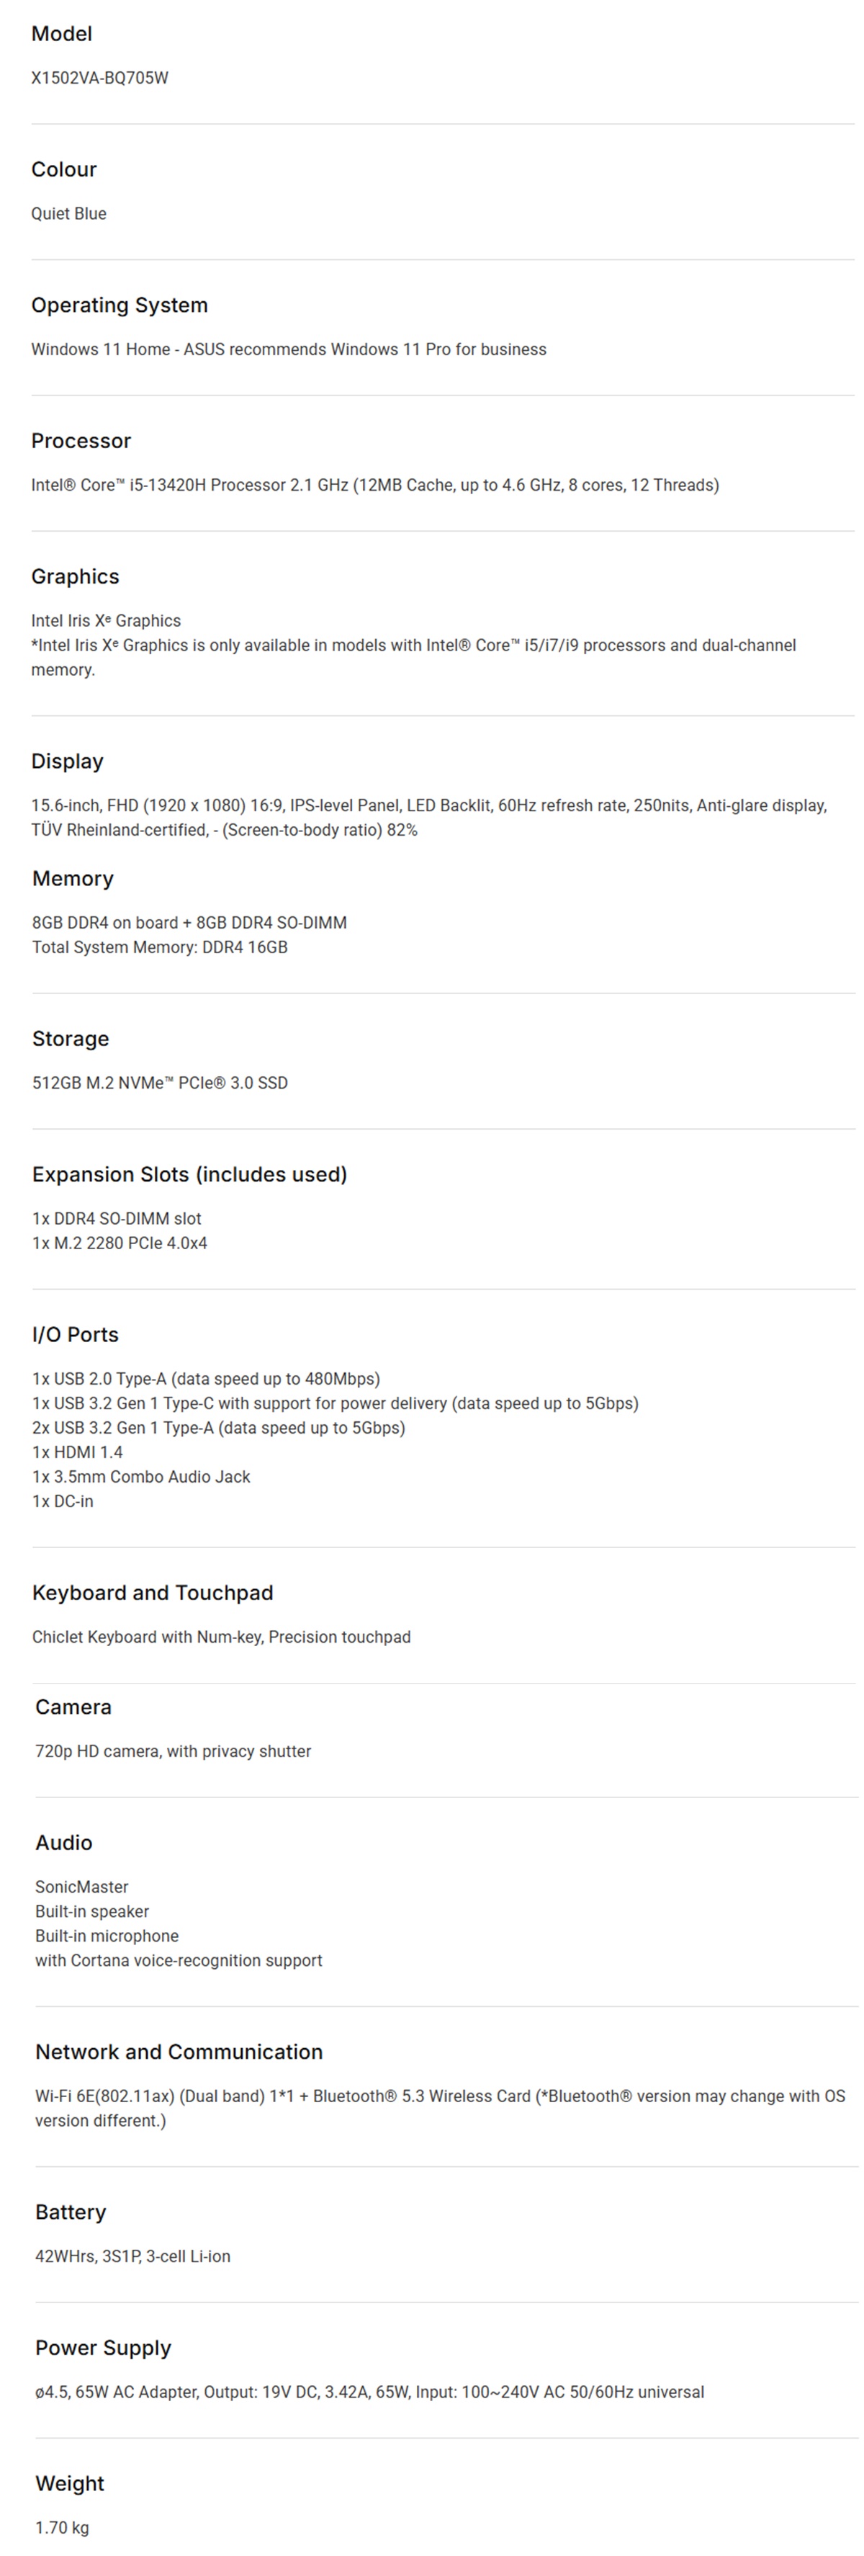Click the Intel Iris Xe Graphics line

click(106, 621)
